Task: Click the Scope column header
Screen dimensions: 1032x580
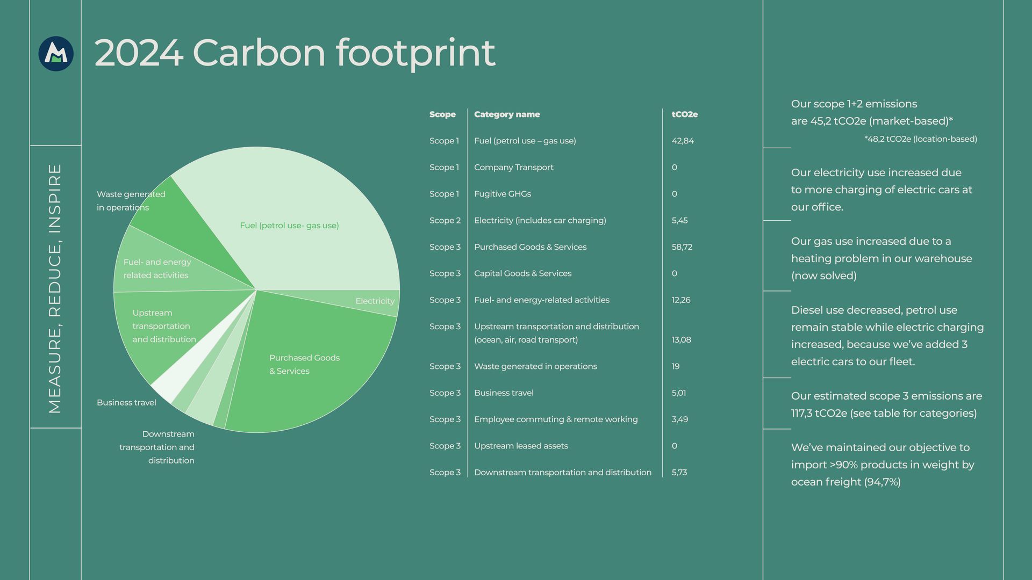Action: click(x=442, y=114)
